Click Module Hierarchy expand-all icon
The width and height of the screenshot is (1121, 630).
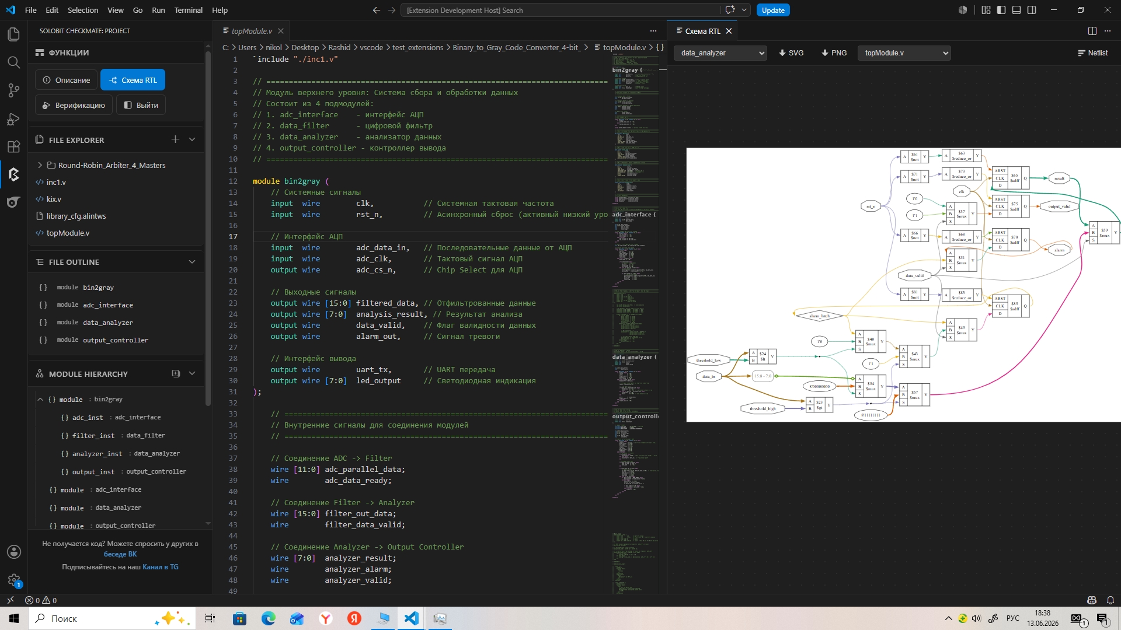[x=176, y=373]
